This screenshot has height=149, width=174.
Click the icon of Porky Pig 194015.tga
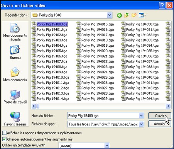[x=79, y=24]
